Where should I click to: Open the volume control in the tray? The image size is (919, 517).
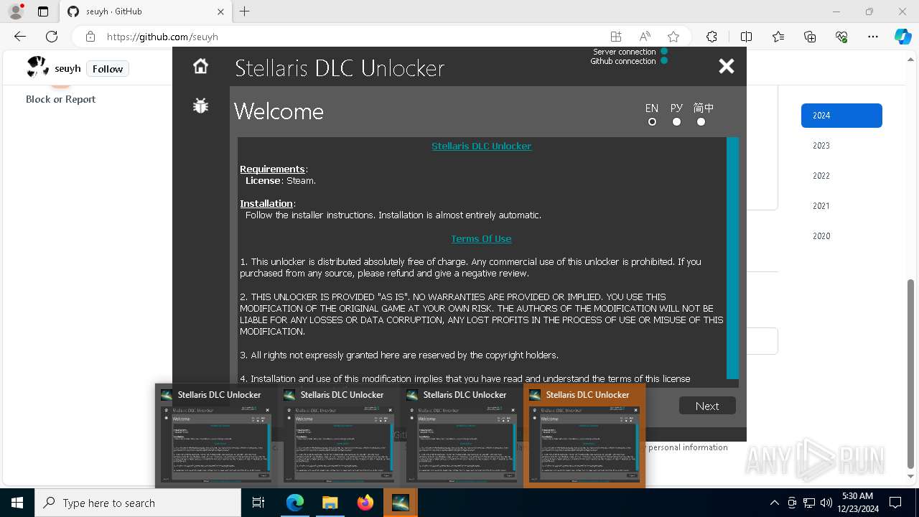tap(826, 503)
